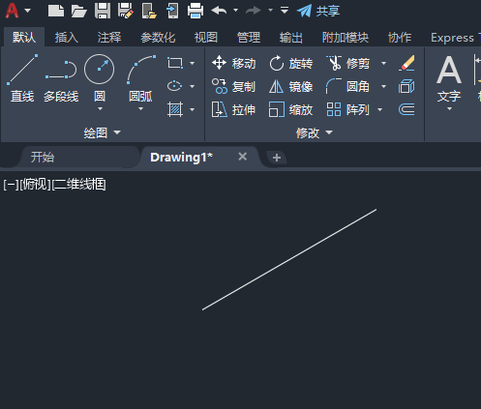Expand the 圆 circle options arrow

pyautogui.click(x=100, y=108)
